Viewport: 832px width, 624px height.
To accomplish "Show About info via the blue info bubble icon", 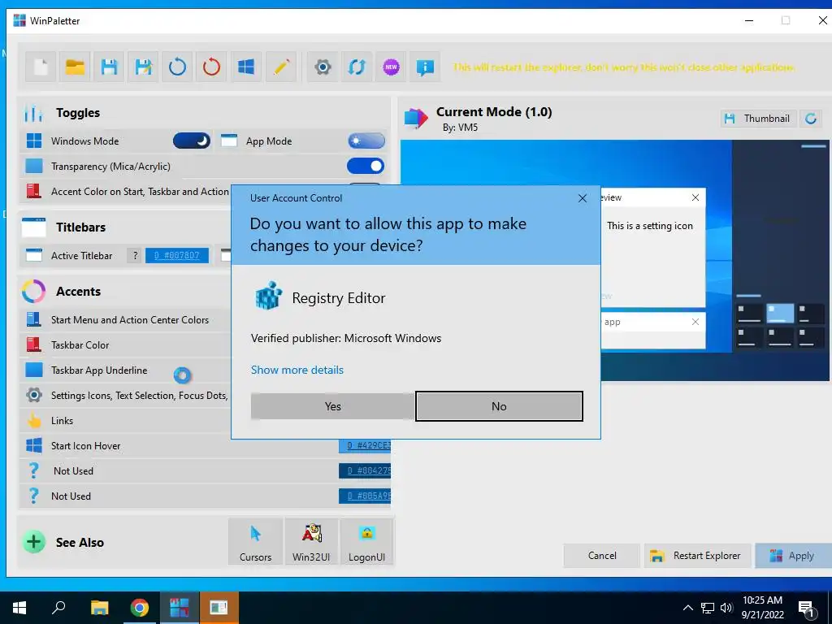I will (x=425, y=67).
